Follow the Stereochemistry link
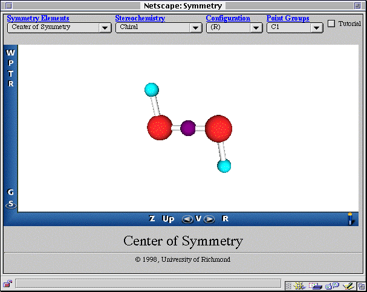367x292 pixels. pyautogui.click(x=140, y=18)
